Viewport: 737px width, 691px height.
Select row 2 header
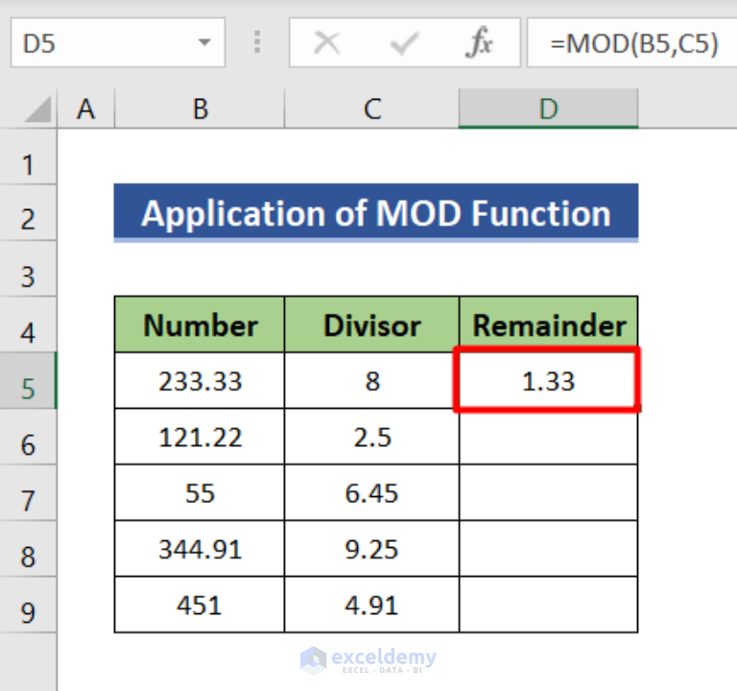click(28, 213)
